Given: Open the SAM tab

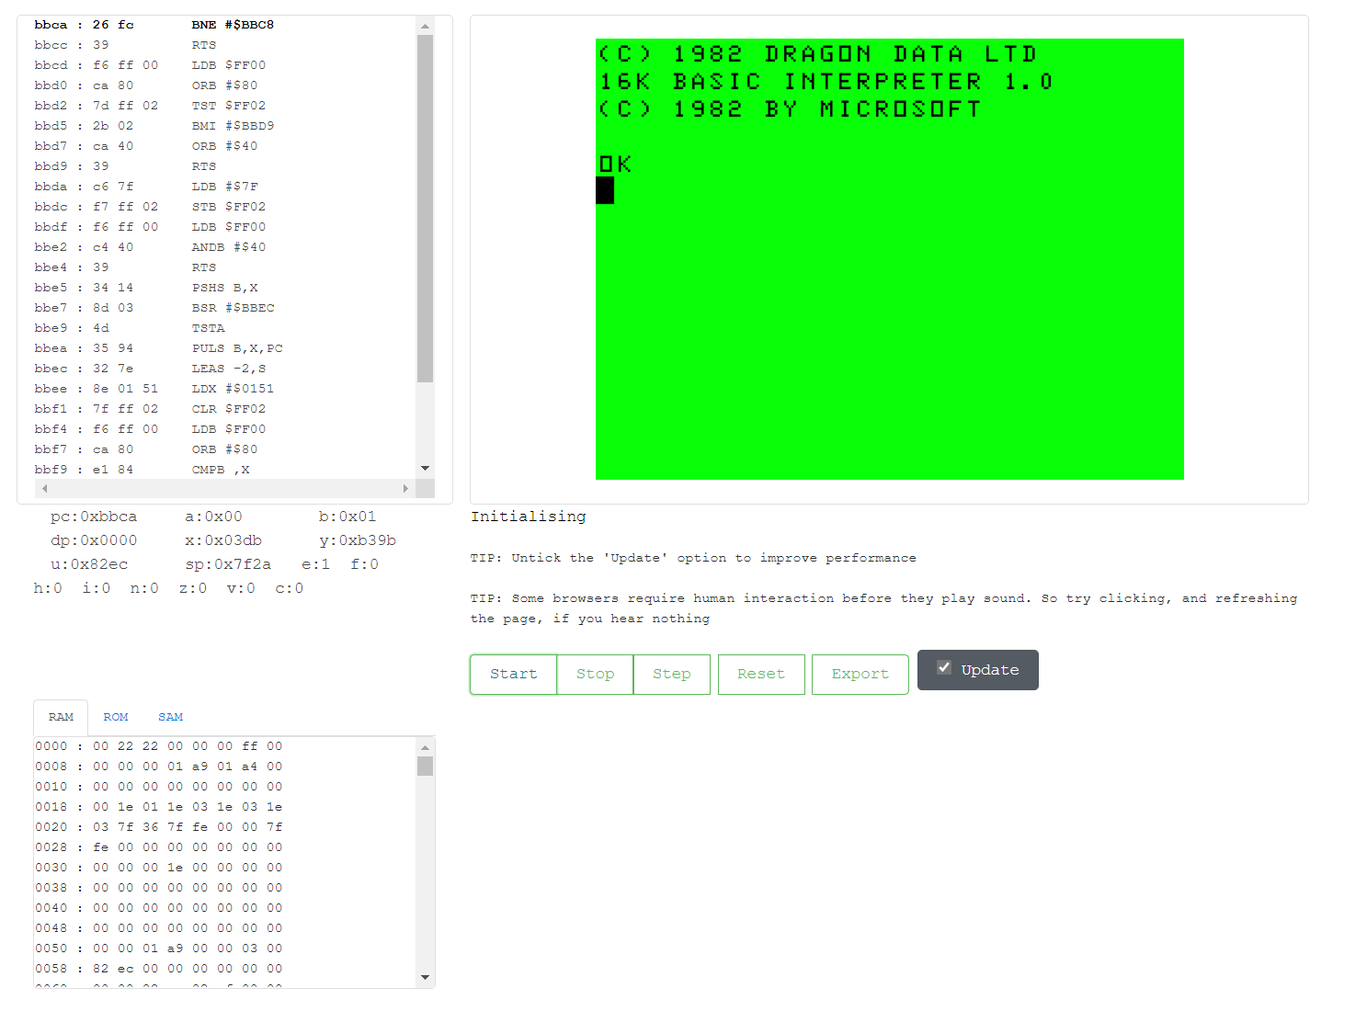Looking at the screenshot, I should [x=170, y=717].
